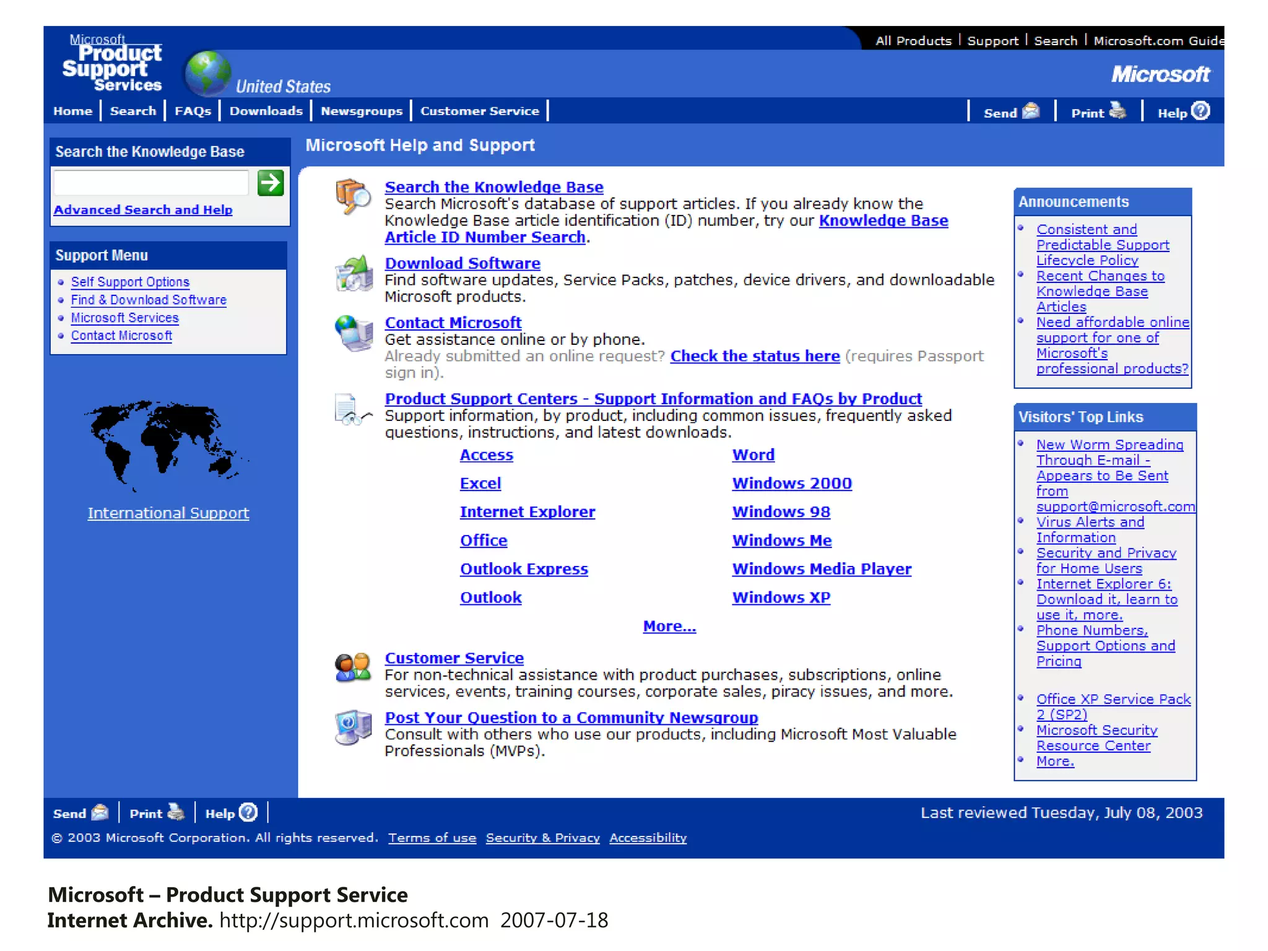Open the FAQs navigation item
Image resolution: width=1268 pixels, height=951 pixels.
193,111
